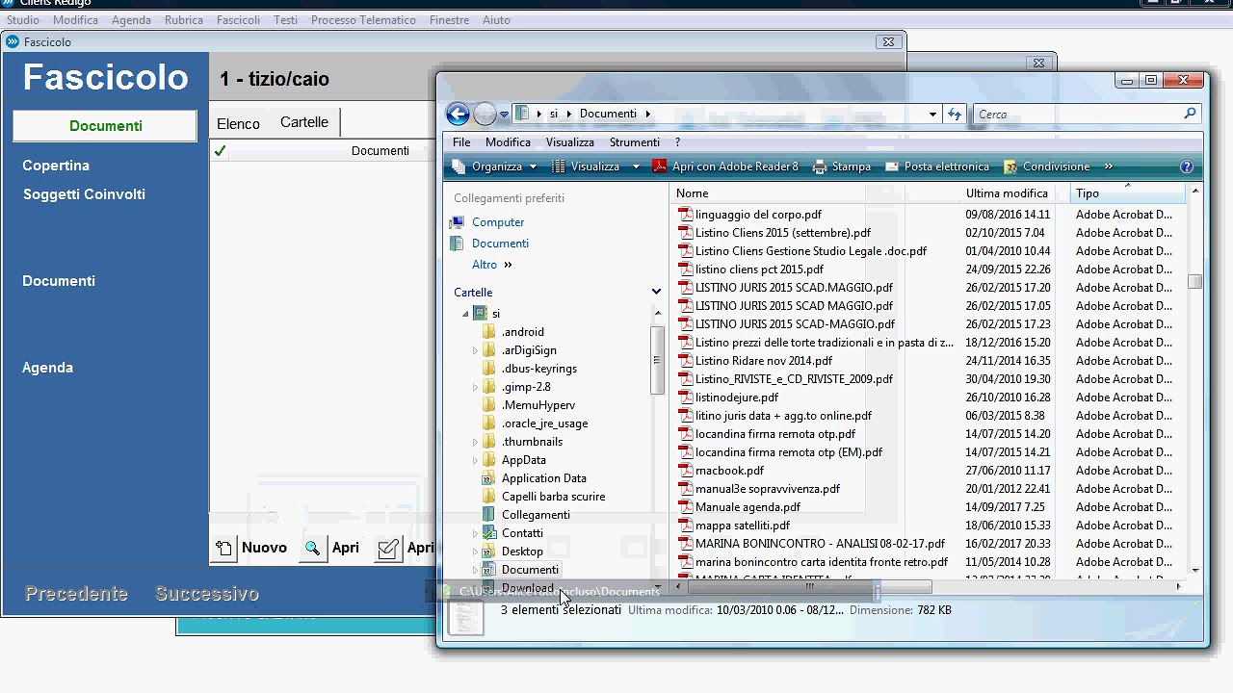Open Agenda in the Fascicolo sidebar
The image size is (1233, 693).
point(47,368)
